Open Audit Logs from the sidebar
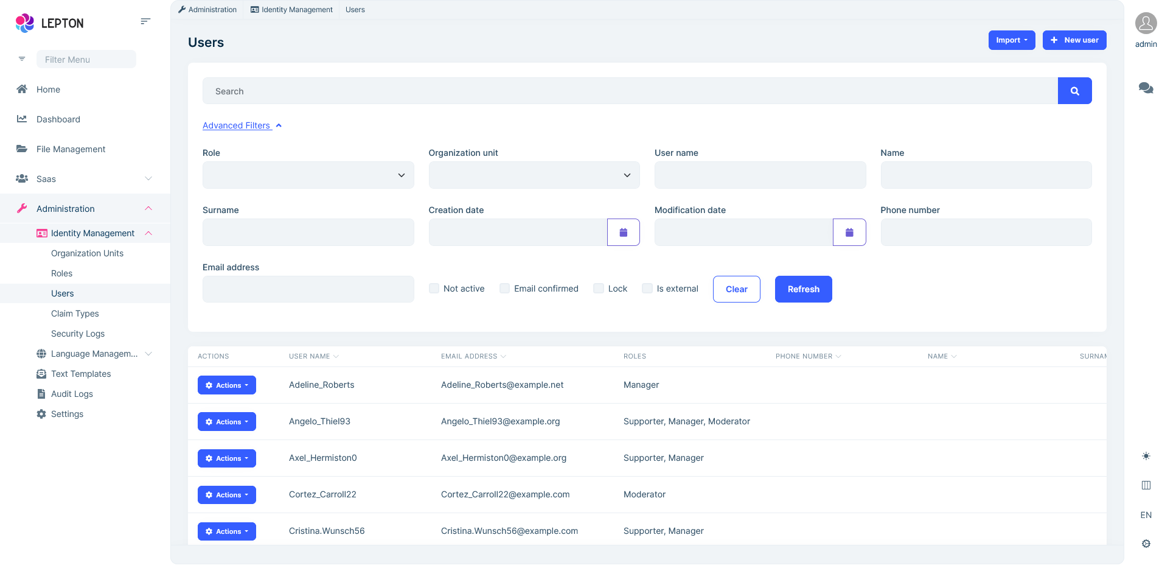The height and width of the screenshot is (571, 1162). coord(71,393)
